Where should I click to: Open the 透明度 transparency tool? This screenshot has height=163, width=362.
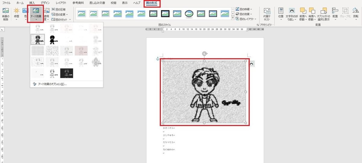pyautogui.click(x=46, y=14)
